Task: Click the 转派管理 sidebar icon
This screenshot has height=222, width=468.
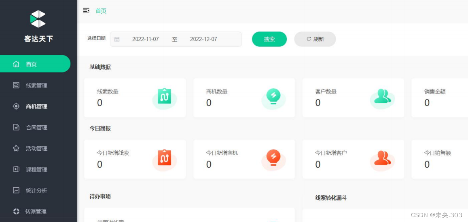Action: pos(16,212)
